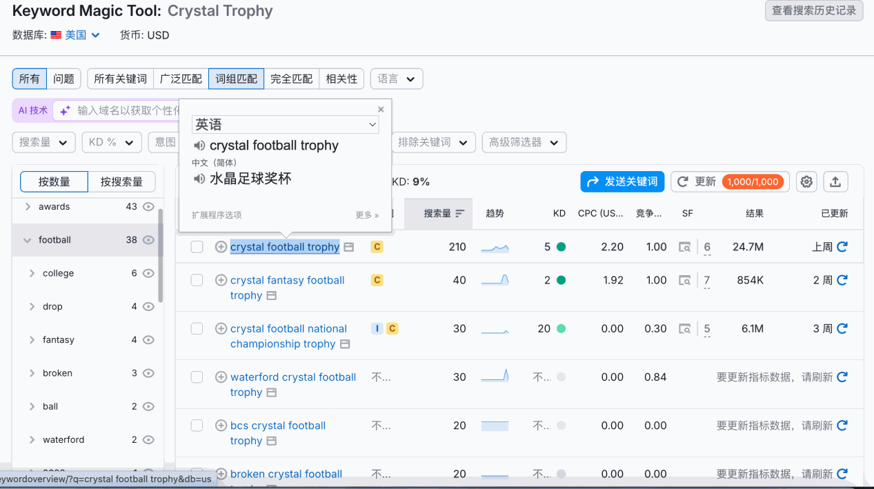Screen dimensions: 874x489
Task: Open SERP icon beside bcs crystal football trophy
Action: tap(272, 441)
